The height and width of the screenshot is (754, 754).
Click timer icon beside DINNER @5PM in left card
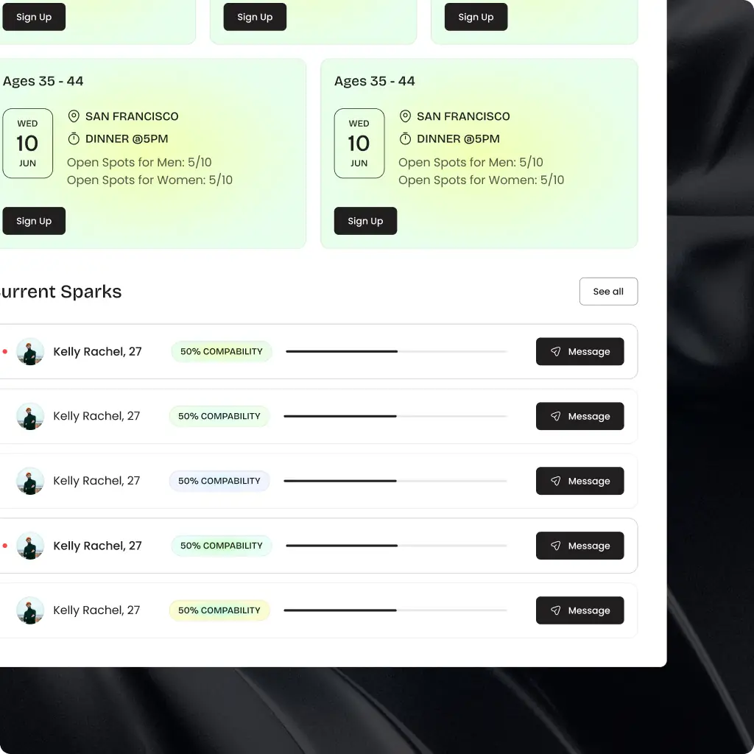74,139
